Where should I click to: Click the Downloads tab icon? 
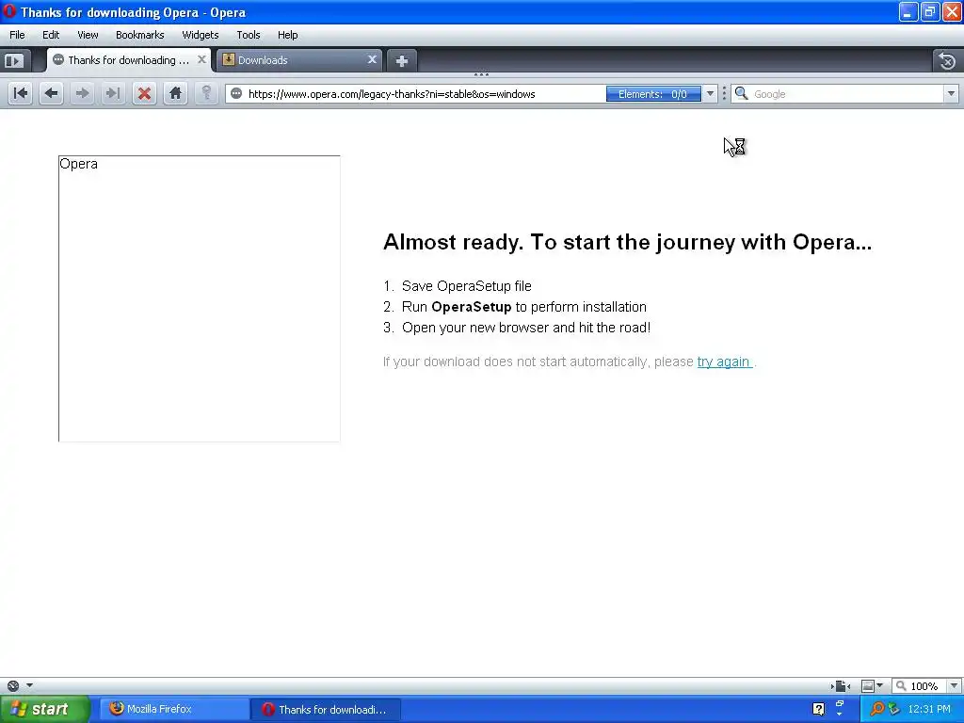pyautogui.click(x=229, y=59)
